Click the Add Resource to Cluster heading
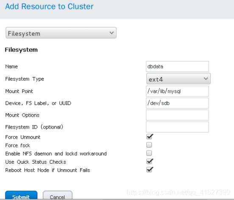Image resolution: width=234 pixels, height=200 pixels. [x=50, y=6]
